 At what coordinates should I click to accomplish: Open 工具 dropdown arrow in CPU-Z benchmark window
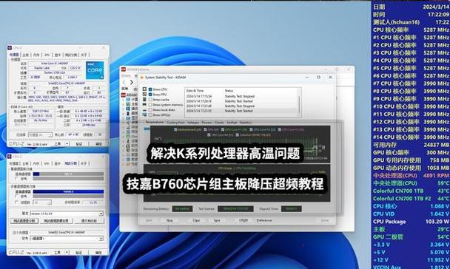(67, 252)
